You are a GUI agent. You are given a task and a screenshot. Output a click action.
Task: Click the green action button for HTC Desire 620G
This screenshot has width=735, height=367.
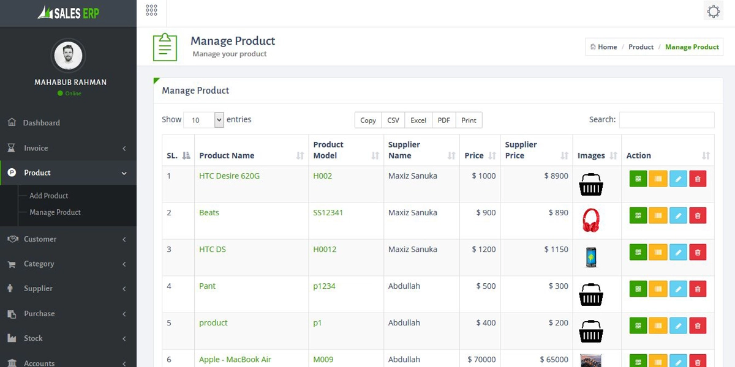[x=638, y=179]
